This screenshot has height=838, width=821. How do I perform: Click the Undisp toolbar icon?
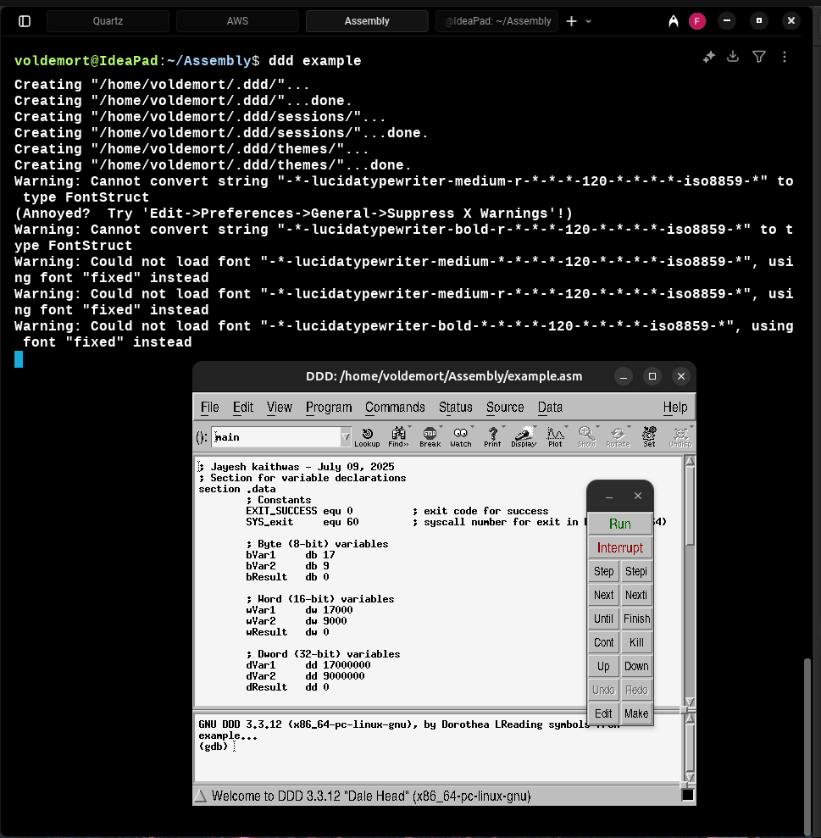point(680,436)
